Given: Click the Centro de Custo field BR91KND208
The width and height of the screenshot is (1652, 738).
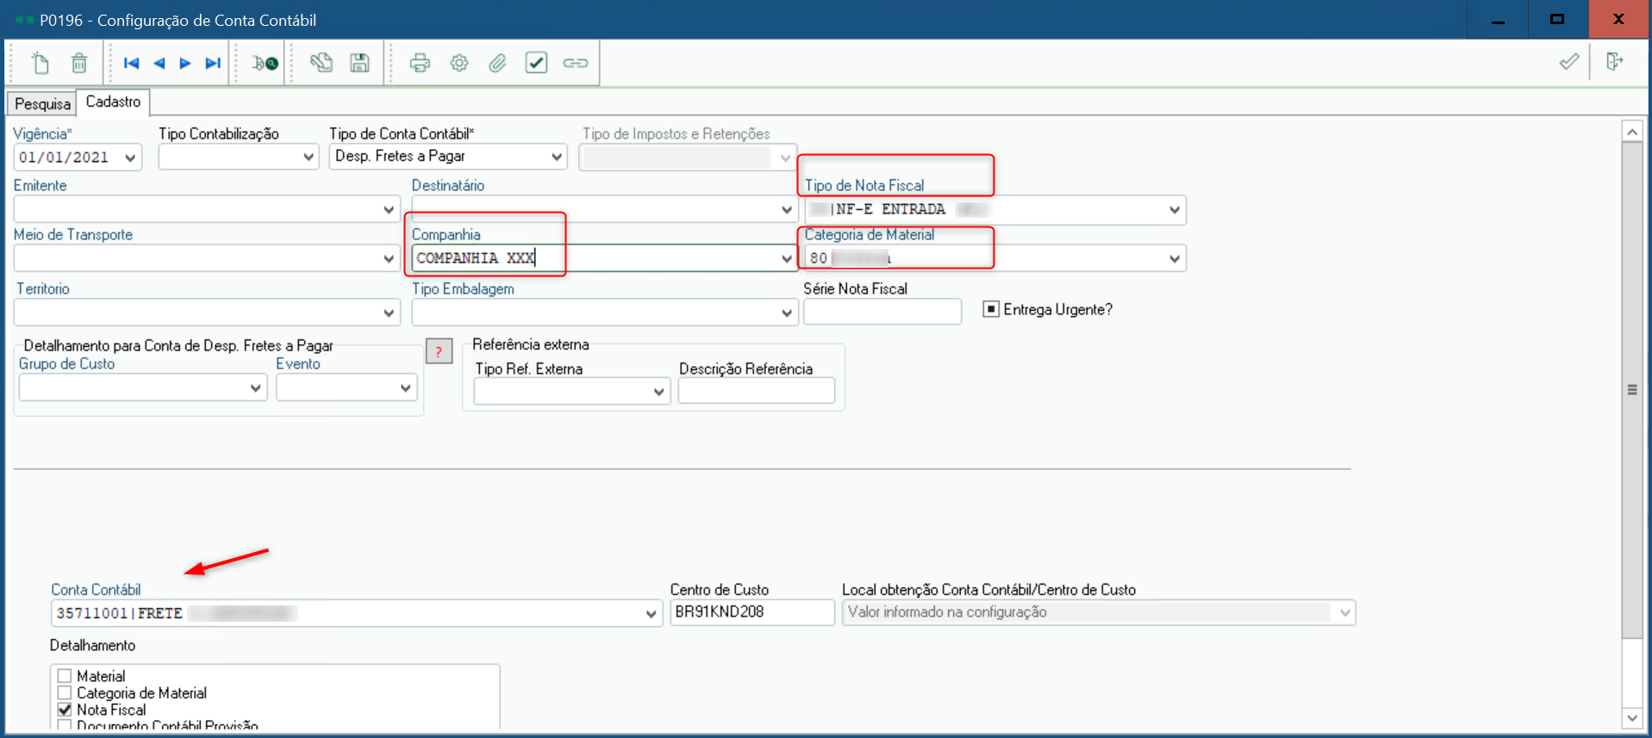Looking at the screenshot, I should [752, 612].
